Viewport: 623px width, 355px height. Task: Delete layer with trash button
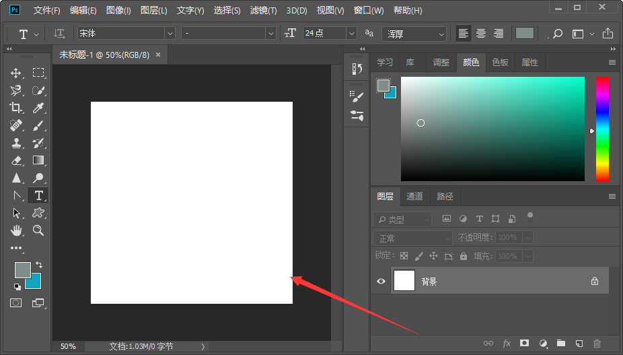[597, 343]
